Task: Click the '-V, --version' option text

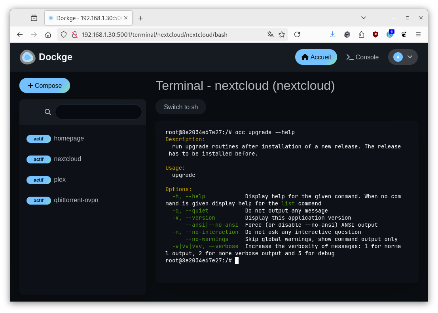Action: coord(193,218)
